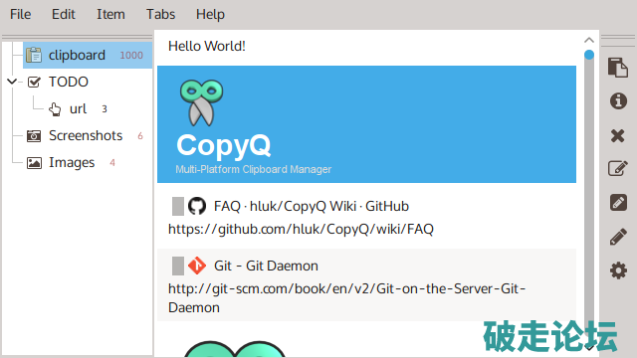Click the GitHub icon on the FAQ item
Image resolution: width=637 pixels, height=358 pixels.
[x=197, y=206]
